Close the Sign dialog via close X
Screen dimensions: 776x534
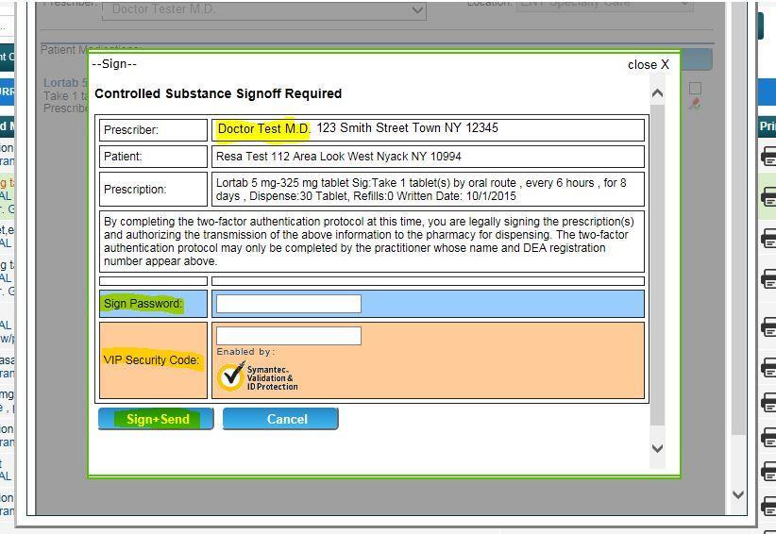coord(649,65)
